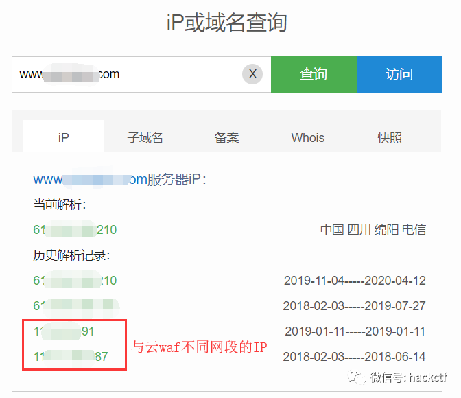
Task: Select the date range 2018-02-03-----2019-07-27
Action: pos(354,305)
